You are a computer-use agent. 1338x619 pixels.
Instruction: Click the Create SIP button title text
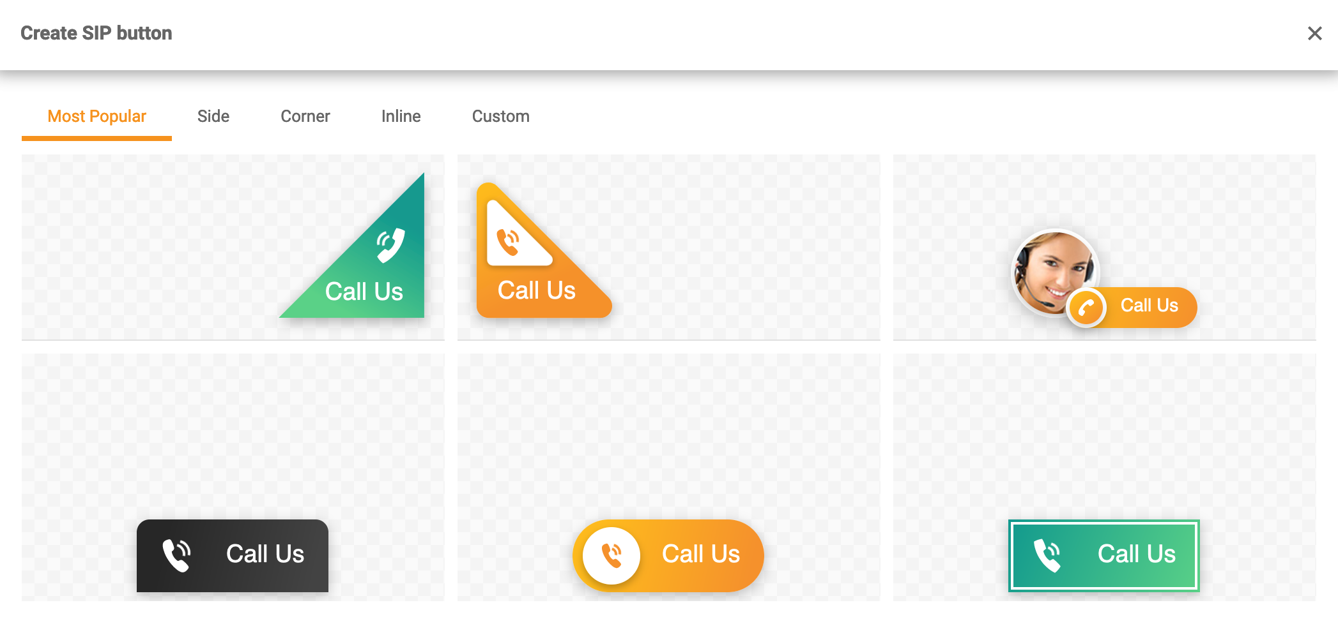click(96, 33)
